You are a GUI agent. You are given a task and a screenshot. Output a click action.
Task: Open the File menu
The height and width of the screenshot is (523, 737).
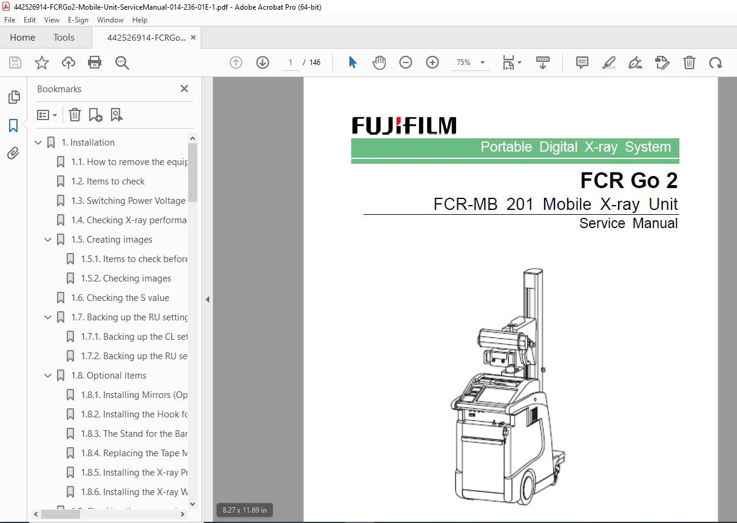coord(10,20)
